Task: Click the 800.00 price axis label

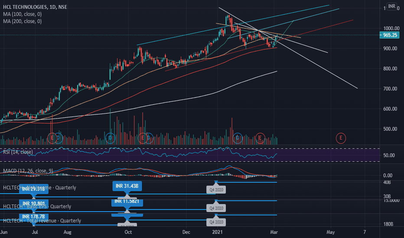Action: tap(390, 69)
